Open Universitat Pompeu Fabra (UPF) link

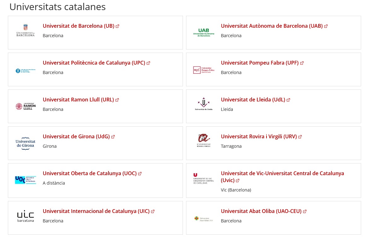click(x=260, y=63)
